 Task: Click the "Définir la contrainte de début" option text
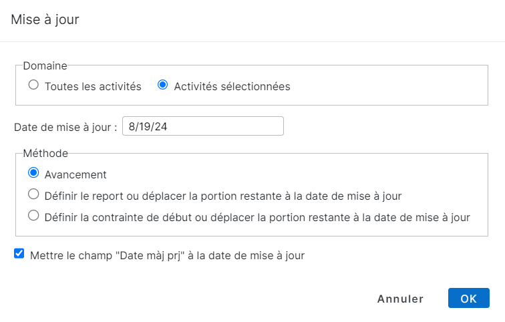click(257, 216)
